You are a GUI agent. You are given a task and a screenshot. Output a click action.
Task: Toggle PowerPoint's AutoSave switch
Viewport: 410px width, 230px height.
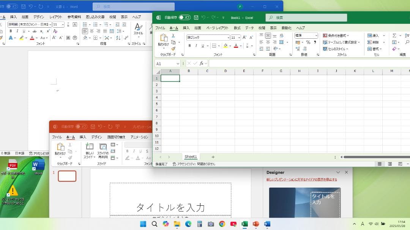pos(81,127)
